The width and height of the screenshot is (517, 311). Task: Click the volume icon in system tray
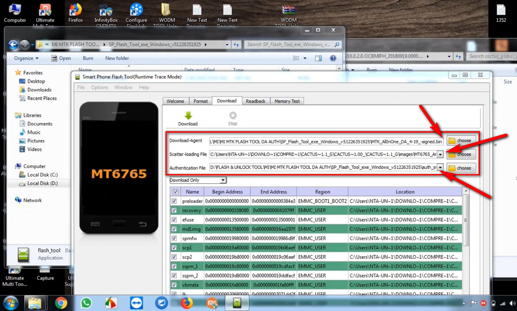(512, 303)
